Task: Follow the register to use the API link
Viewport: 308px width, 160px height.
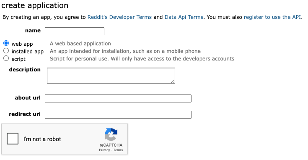Action: (x=272, y=17)
